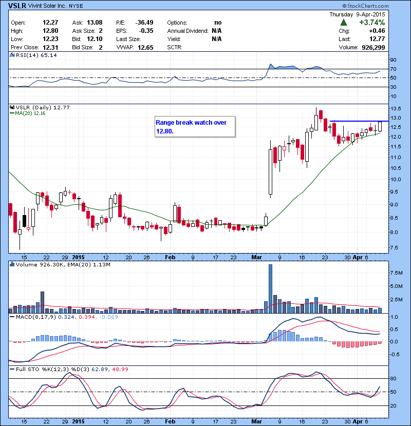The height and width of the screenshot is (426, 411).
Task: Click the Volume value 926,299
Action: click(x=373, y=48)
